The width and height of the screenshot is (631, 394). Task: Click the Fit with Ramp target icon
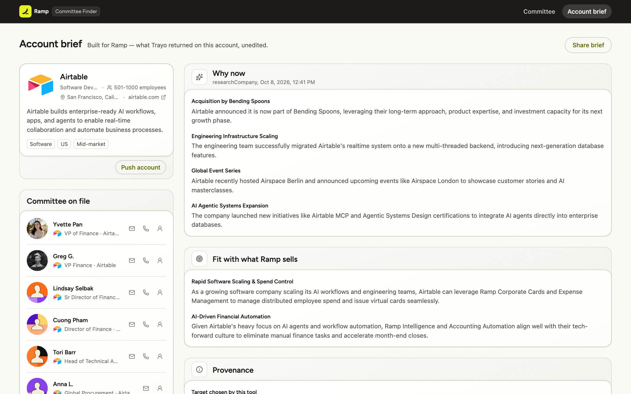[199, 259]
